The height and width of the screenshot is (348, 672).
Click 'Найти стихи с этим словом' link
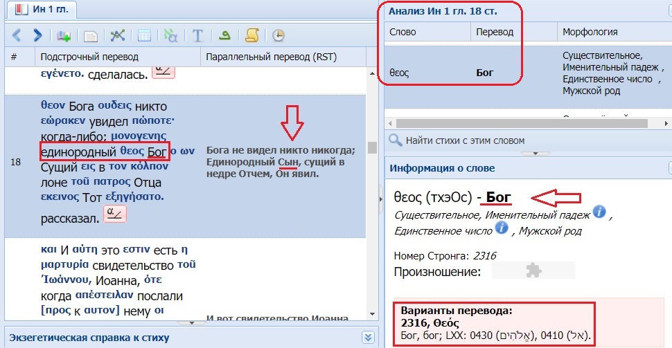point(466,140)
